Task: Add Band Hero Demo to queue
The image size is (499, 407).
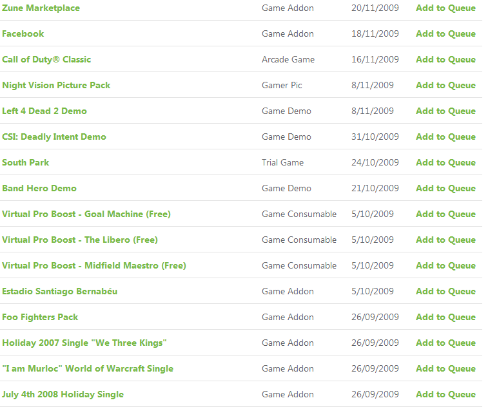Action: pos(445,188)
